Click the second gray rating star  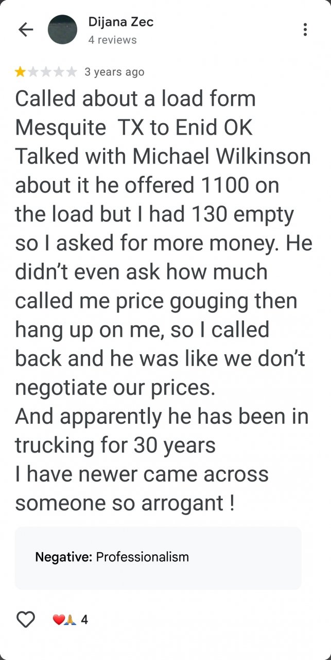33,72
